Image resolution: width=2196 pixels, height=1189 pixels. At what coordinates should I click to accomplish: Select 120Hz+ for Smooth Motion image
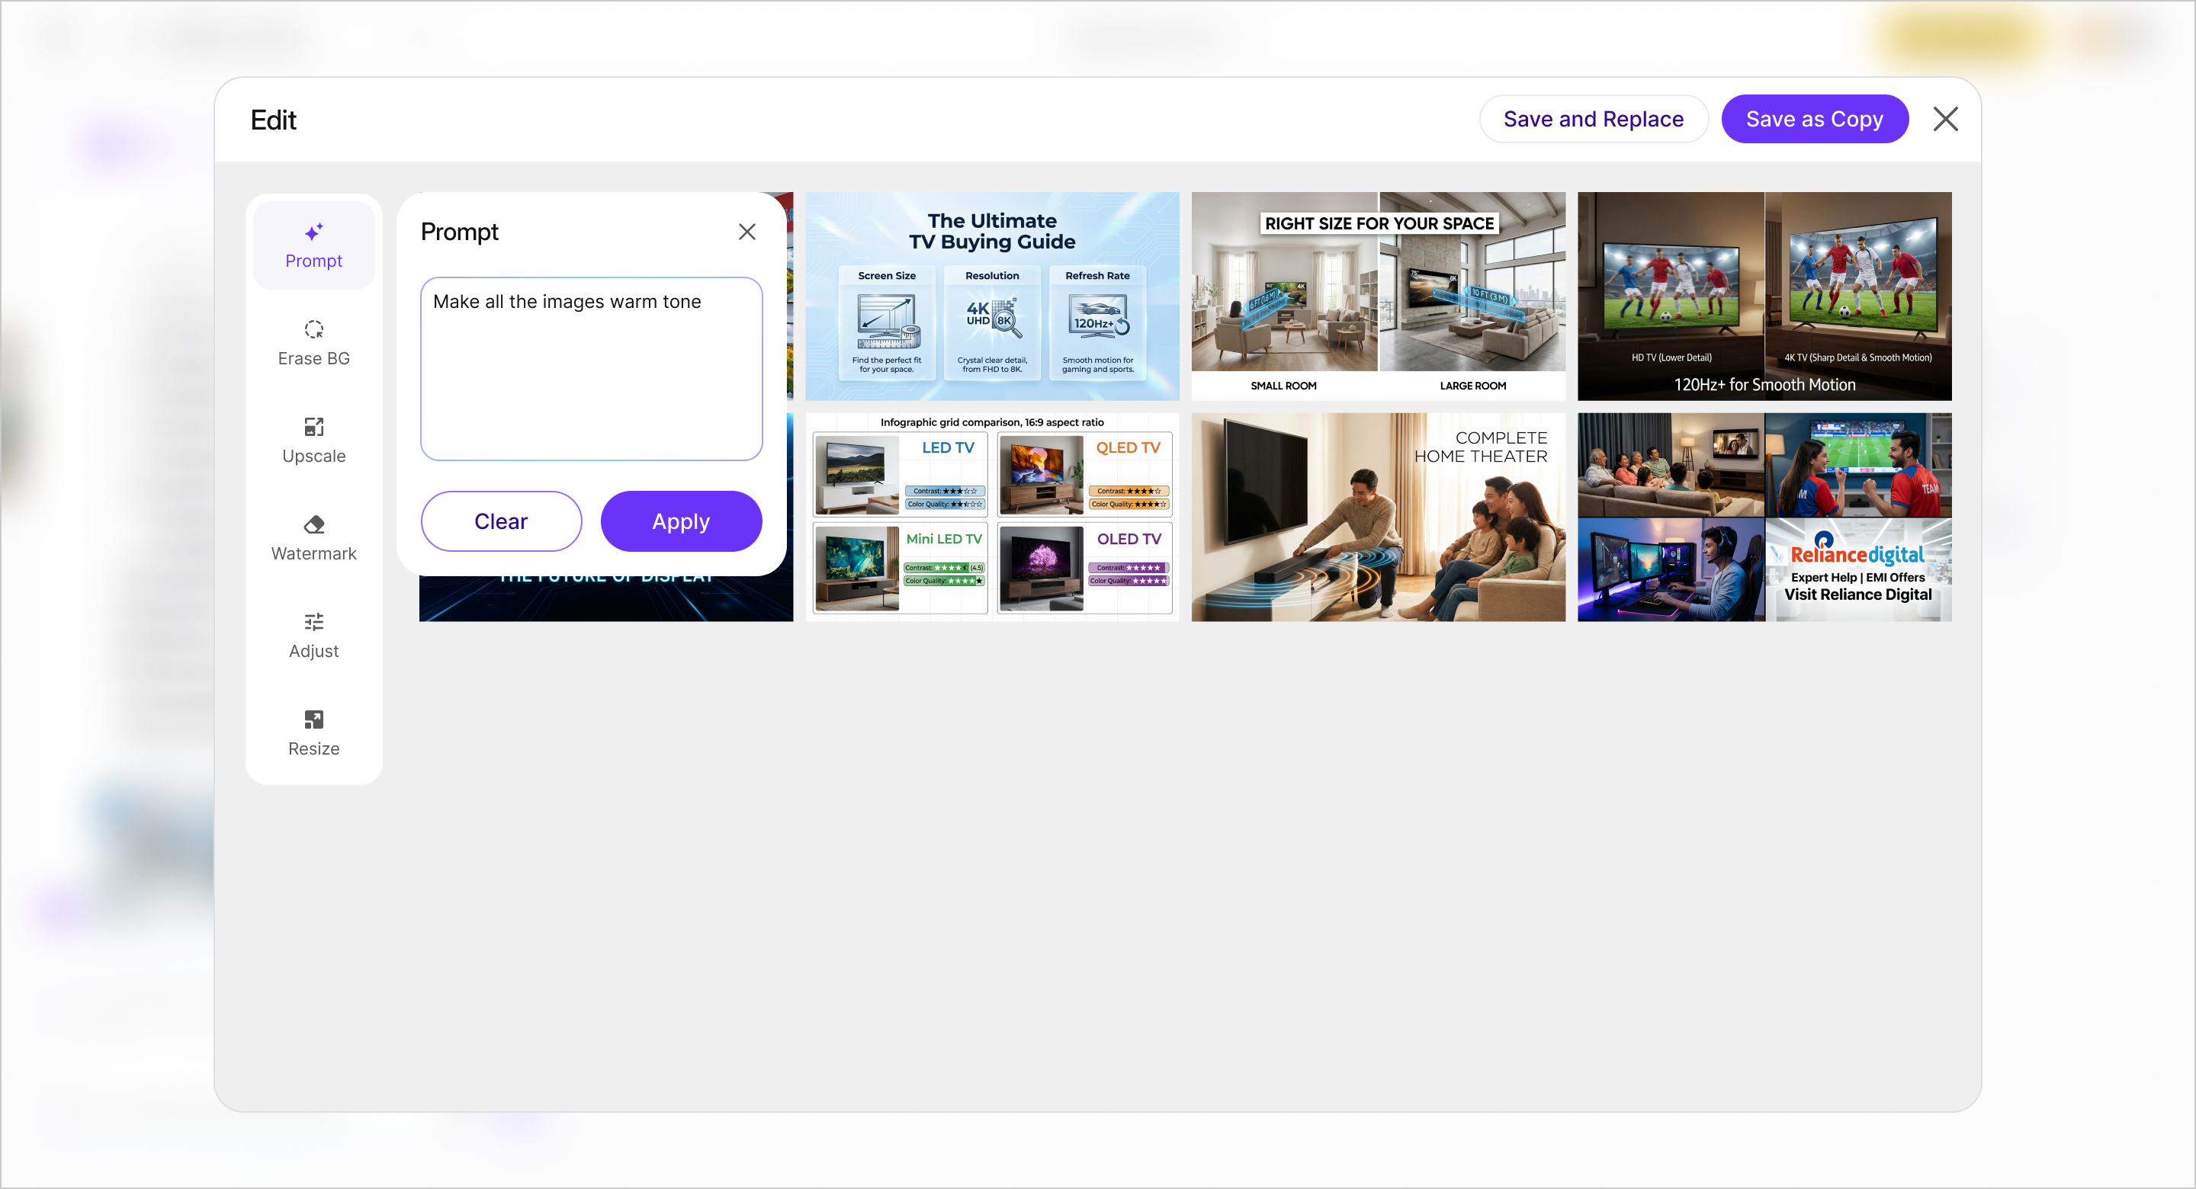tap(1764, 296)
